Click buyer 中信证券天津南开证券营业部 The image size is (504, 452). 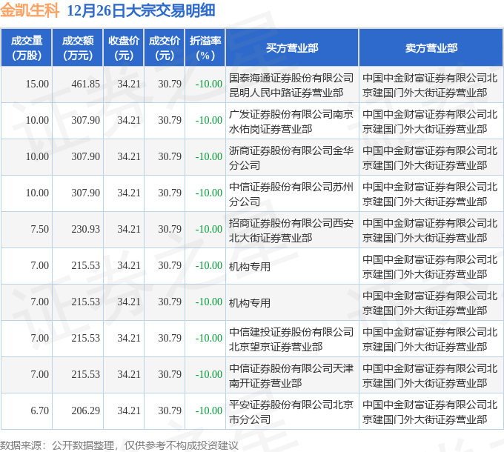[x=291, y=376]
